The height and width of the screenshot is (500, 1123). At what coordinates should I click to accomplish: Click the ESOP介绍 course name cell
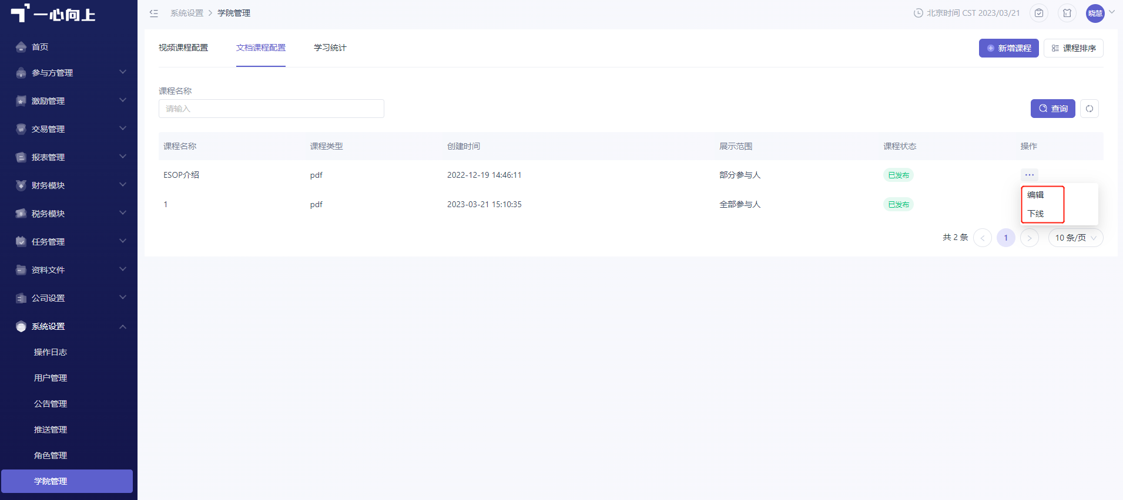[x=181, y=175]
